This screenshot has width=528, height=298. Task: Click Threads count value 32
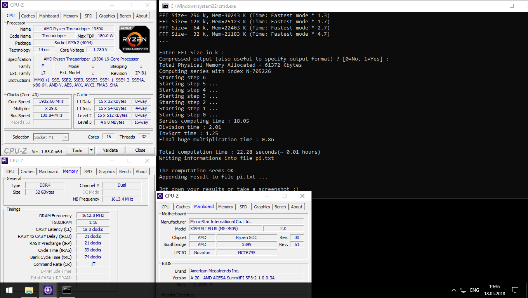(144, 137)
